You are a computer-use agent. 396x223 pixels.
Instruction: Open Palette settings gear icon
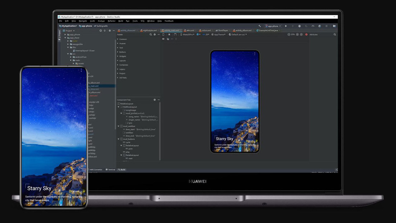[155, 34]
